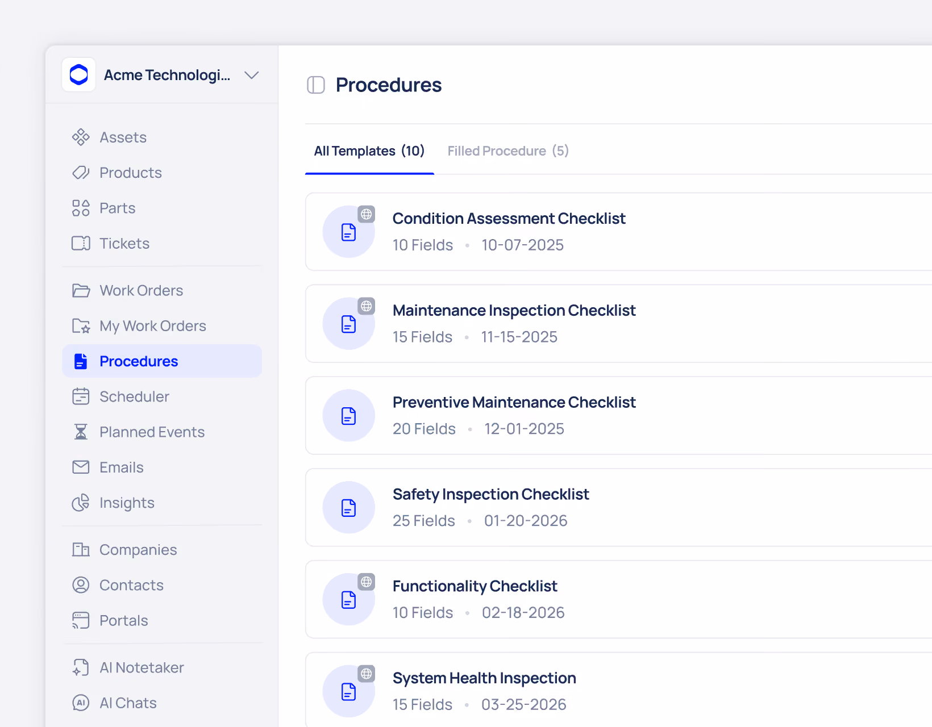
Task: Expand the Acme Technologies workspace dropdown
Action: 251,75
